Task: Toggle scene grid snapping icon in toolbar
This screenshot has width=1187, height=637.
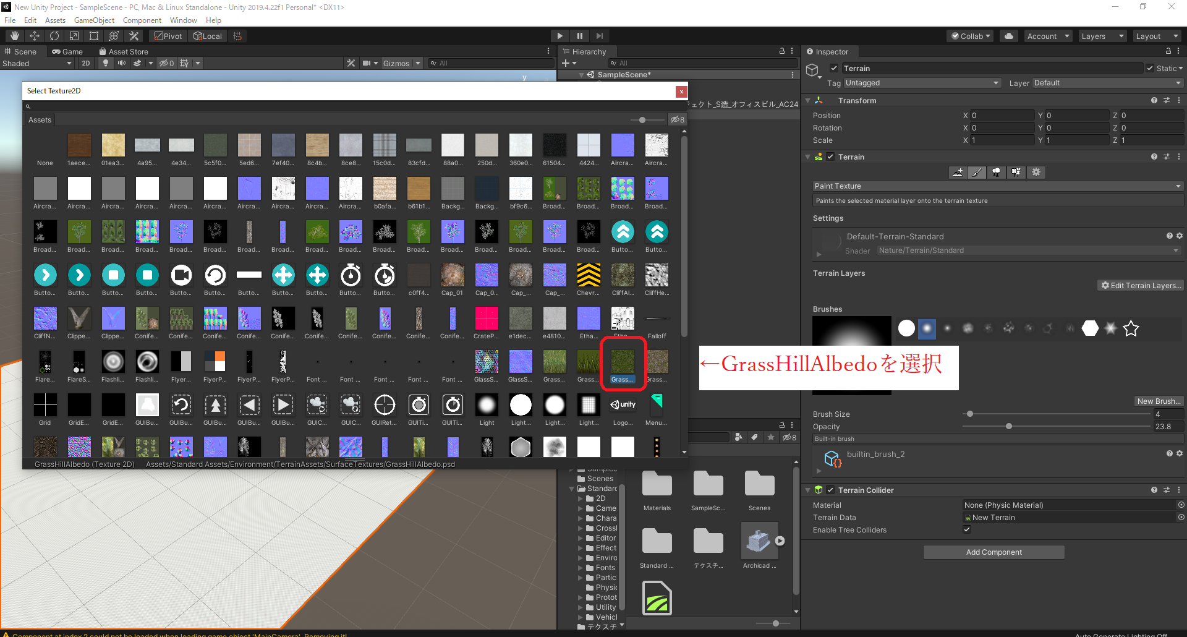Action: coord(237,36)
